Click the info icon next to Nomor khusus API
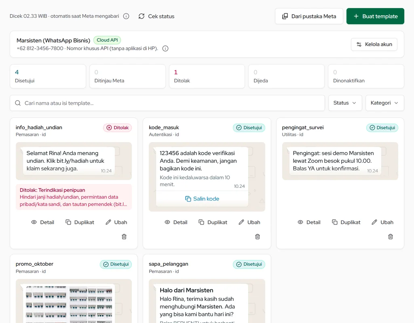 point(165,48)
